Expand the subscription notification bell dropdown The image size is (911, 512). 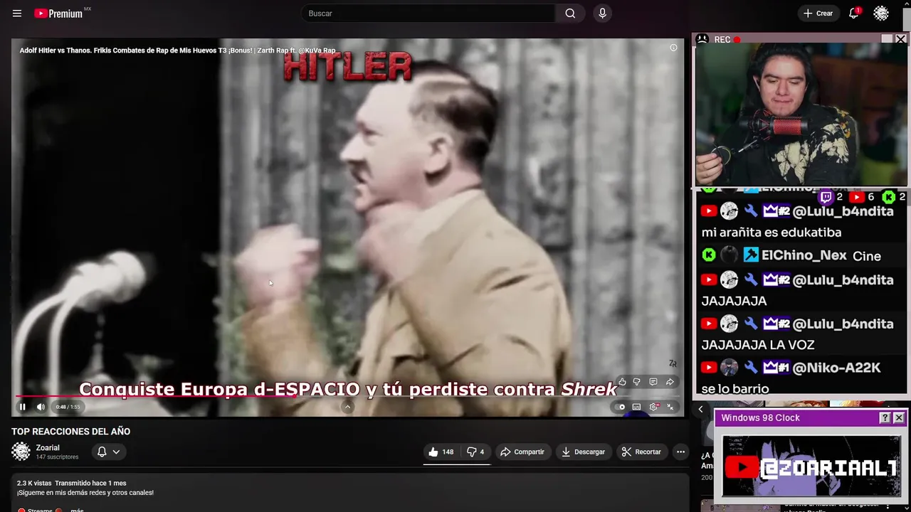[109, 452]
